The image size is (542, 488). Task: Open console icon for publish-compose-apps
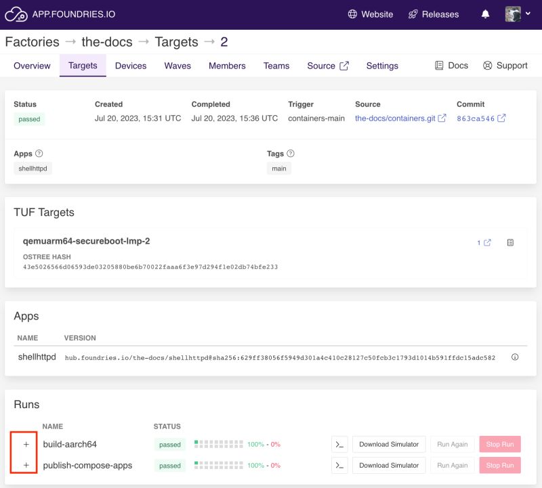tap(339, 466)
